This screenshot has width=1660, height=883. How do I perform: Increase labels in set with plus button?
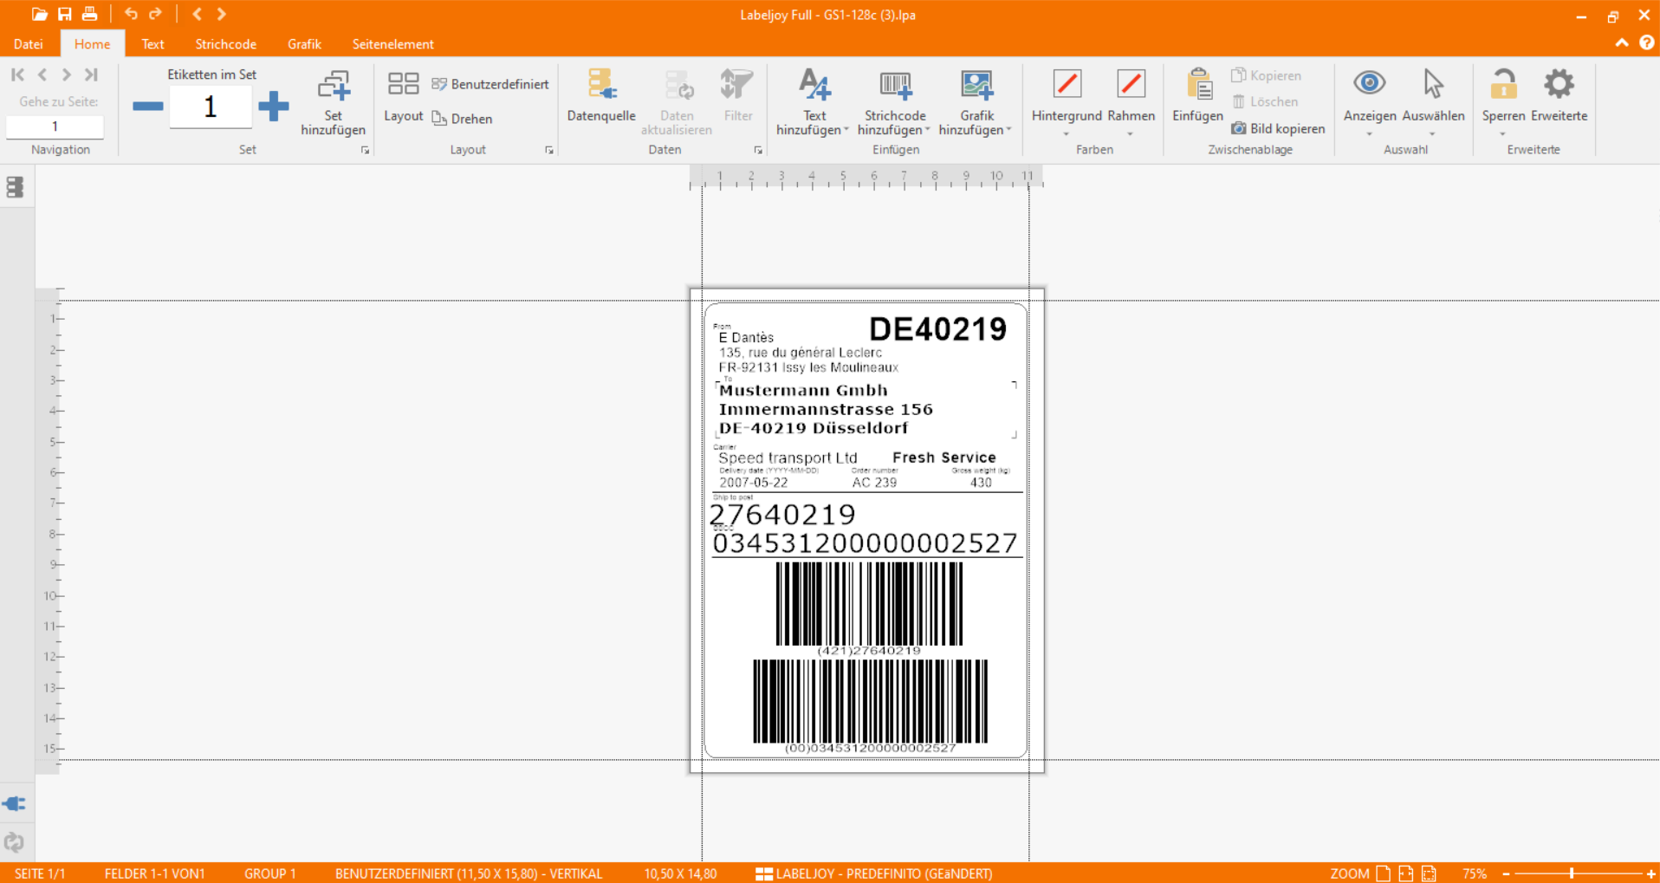pos(274,107)
